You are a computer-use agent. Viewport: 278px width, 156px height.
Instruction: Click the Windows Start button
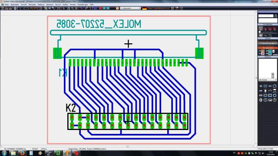[4, 153]
